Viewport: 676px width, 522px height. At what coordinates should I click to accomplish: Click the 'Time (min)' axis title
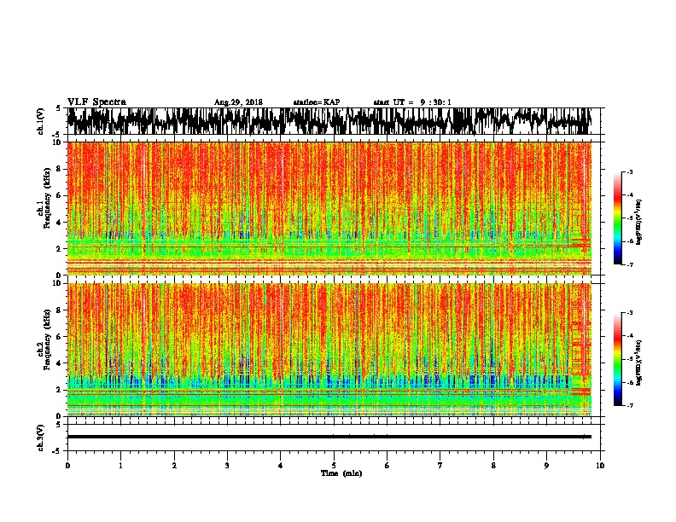(341, 473)
